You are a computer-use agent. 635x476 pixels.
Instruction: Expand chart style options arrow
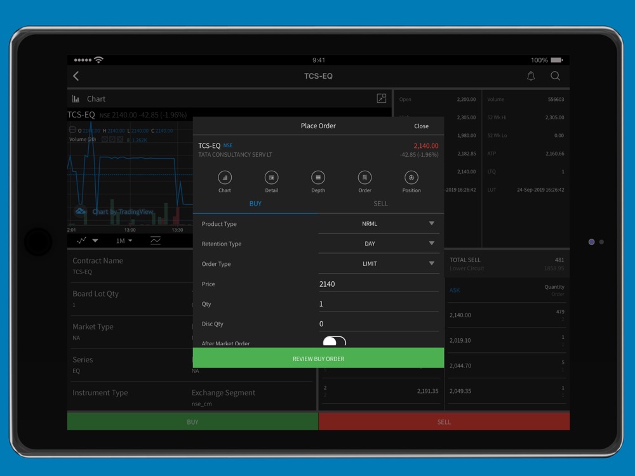(95, 241)
